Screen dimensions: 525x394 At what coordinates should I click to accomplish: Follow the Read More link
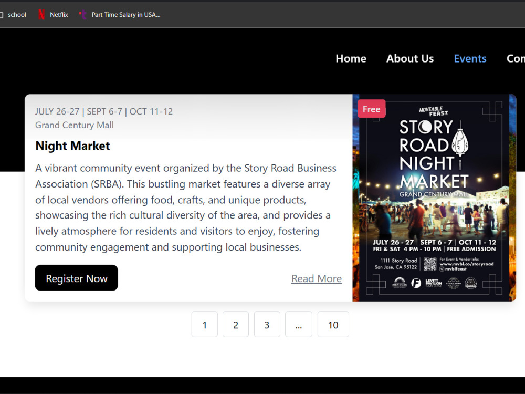317,278
